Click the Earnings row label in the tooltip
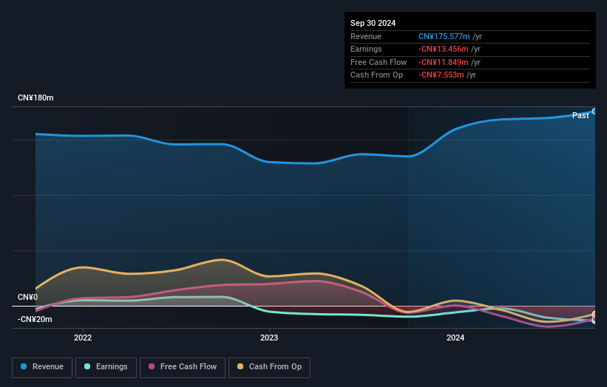Viewport: 607px width, 387px height. (x=366, y=49)
